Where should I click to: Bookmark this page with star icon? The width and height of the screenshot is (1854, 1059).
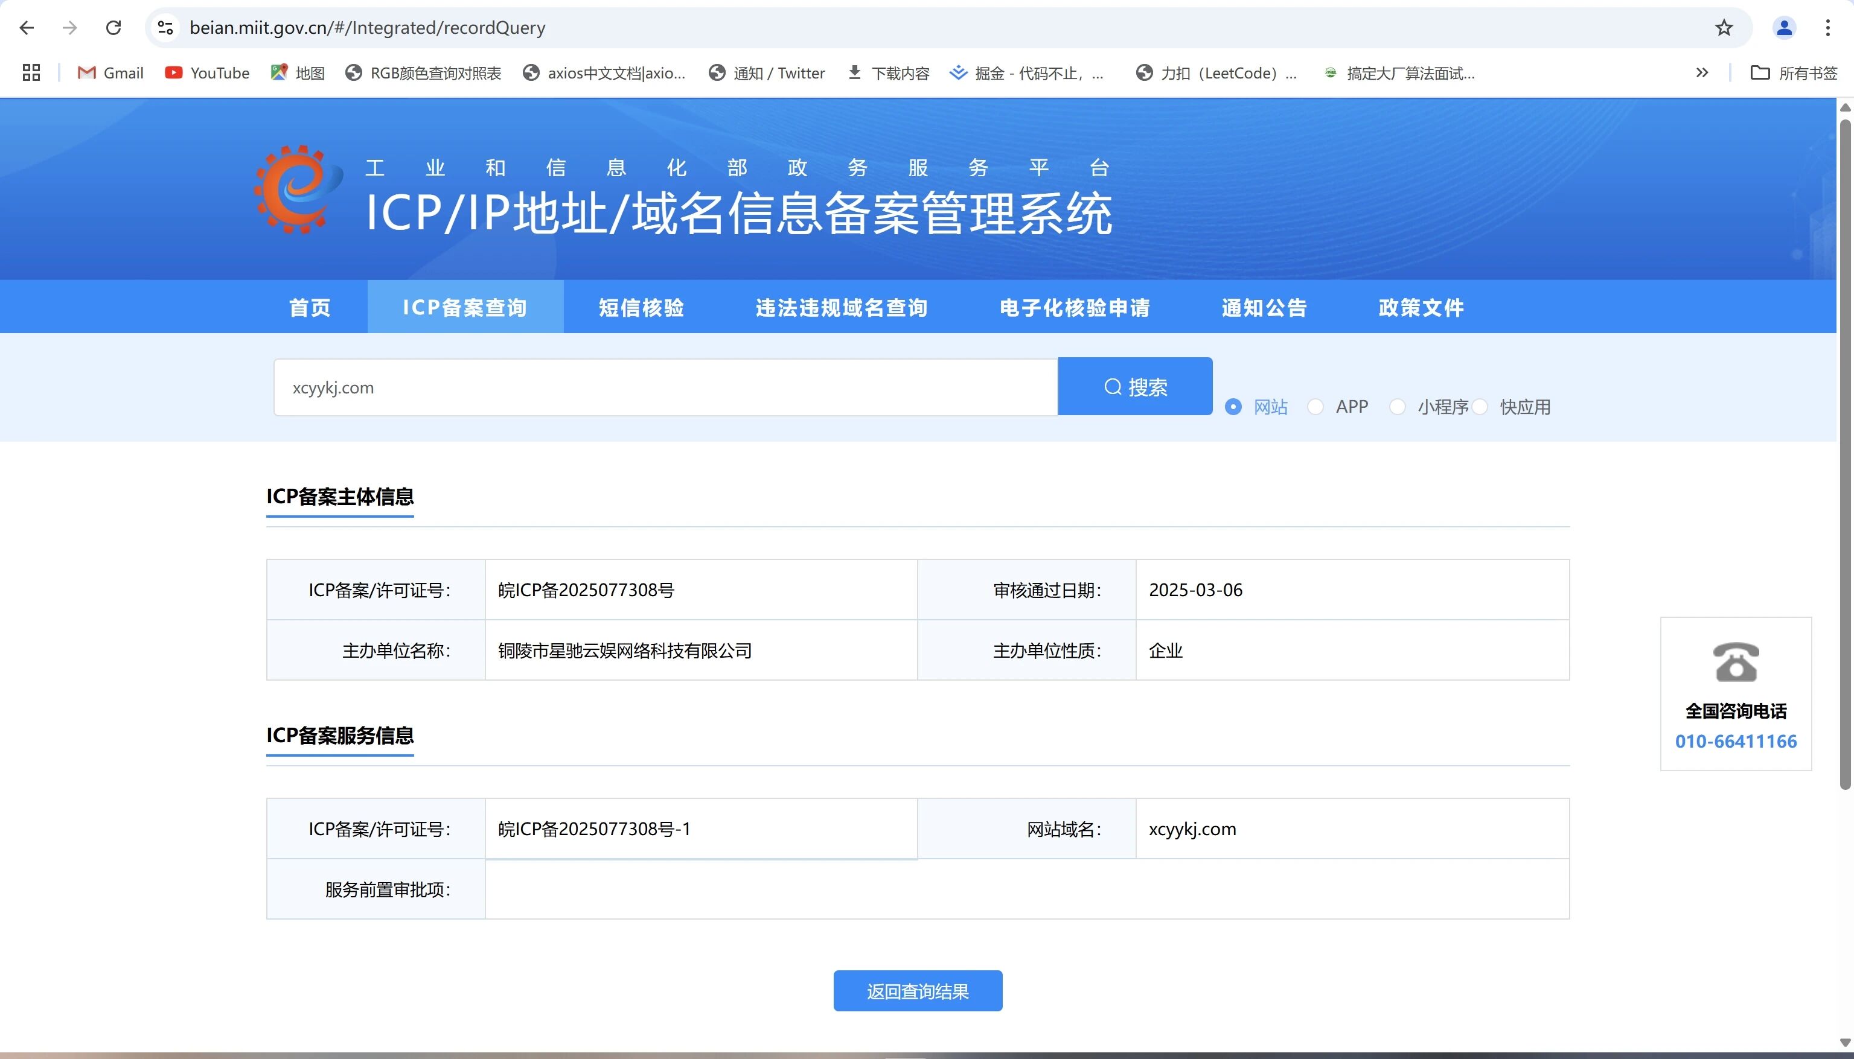(1724, 28)
